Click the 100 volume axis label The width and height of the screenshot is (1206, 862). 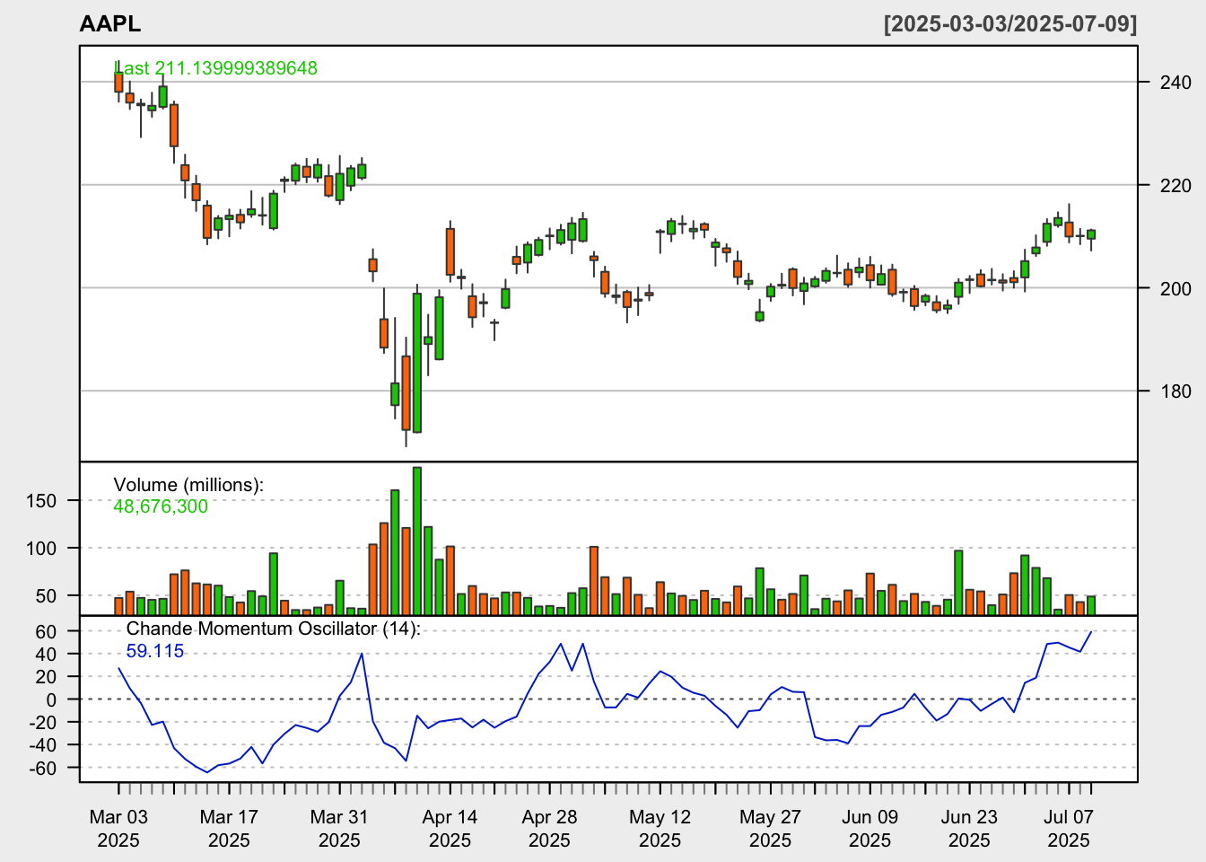[41, 548]
